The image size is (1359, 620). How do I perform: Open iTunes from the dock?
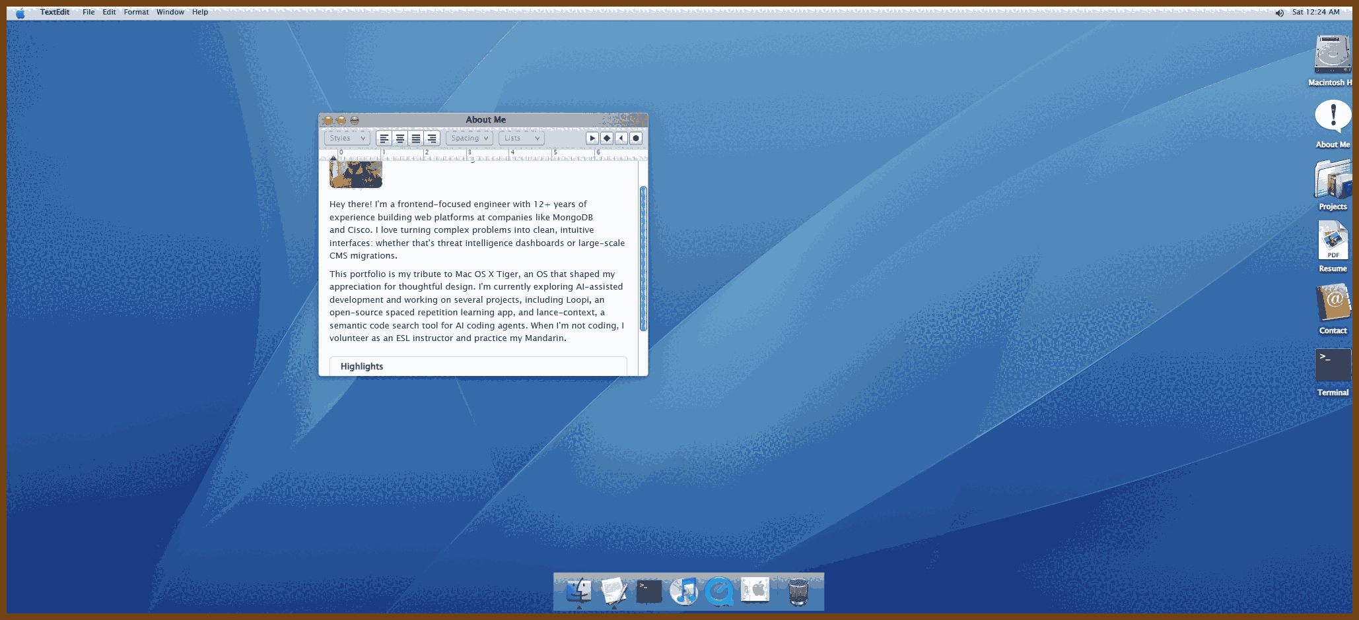684,591
